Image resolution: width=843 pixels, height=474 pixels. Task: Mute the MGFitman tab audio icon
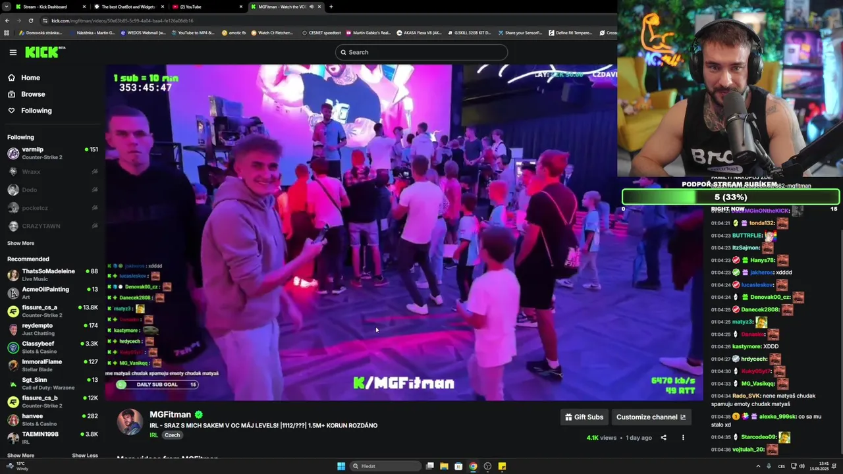pos(312,7)
